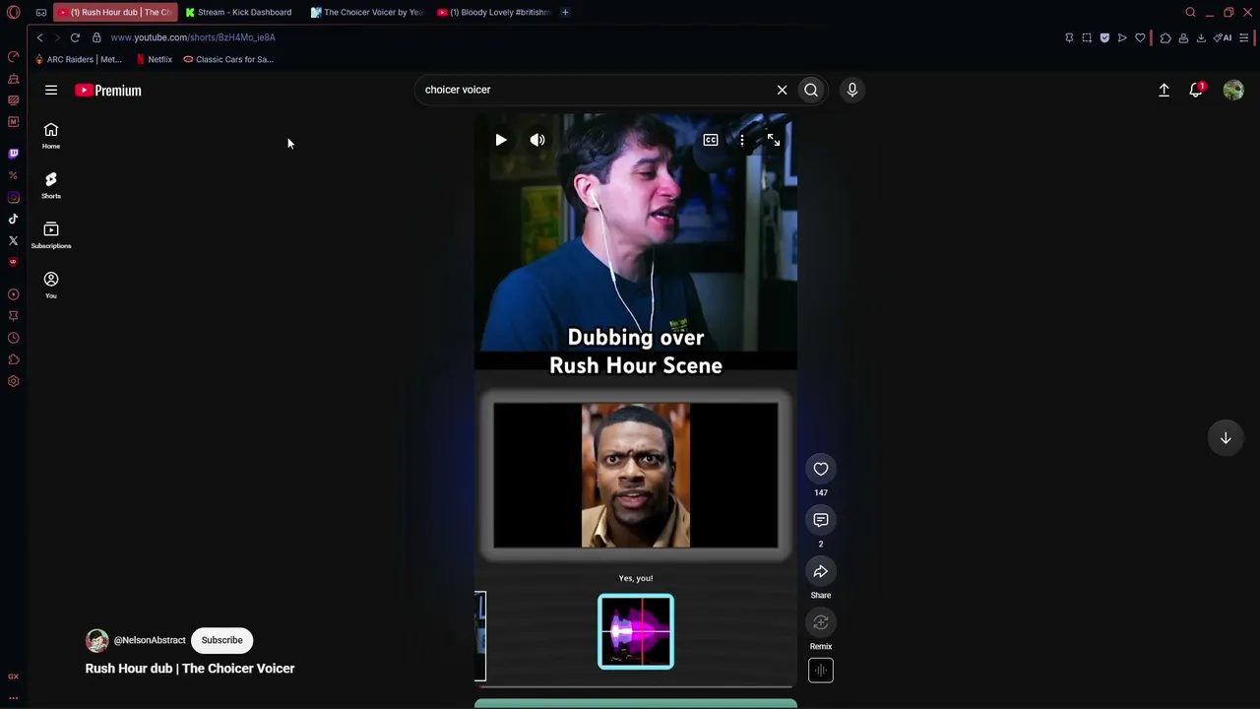
Task: Open comments for the Short
Action: (821, 520)
